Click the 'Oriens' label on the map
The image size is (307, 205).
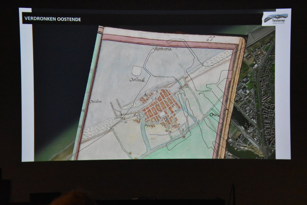point(215,115)
